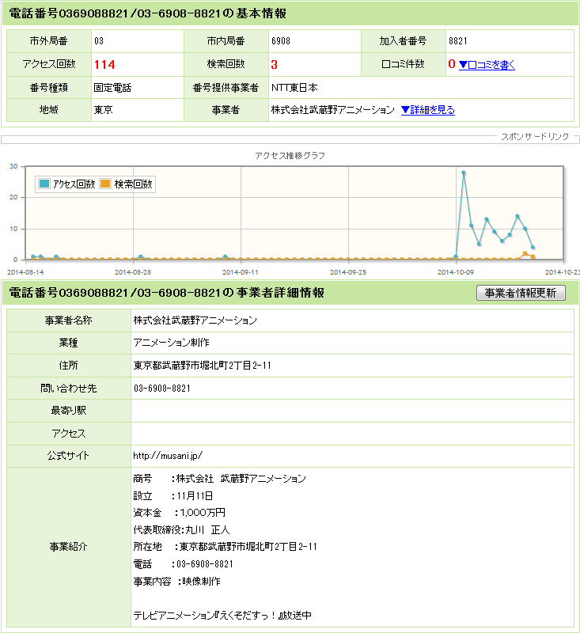580x637 pixels.
Task: Select the スポンサードリンク label
Action: pos(535,136)
